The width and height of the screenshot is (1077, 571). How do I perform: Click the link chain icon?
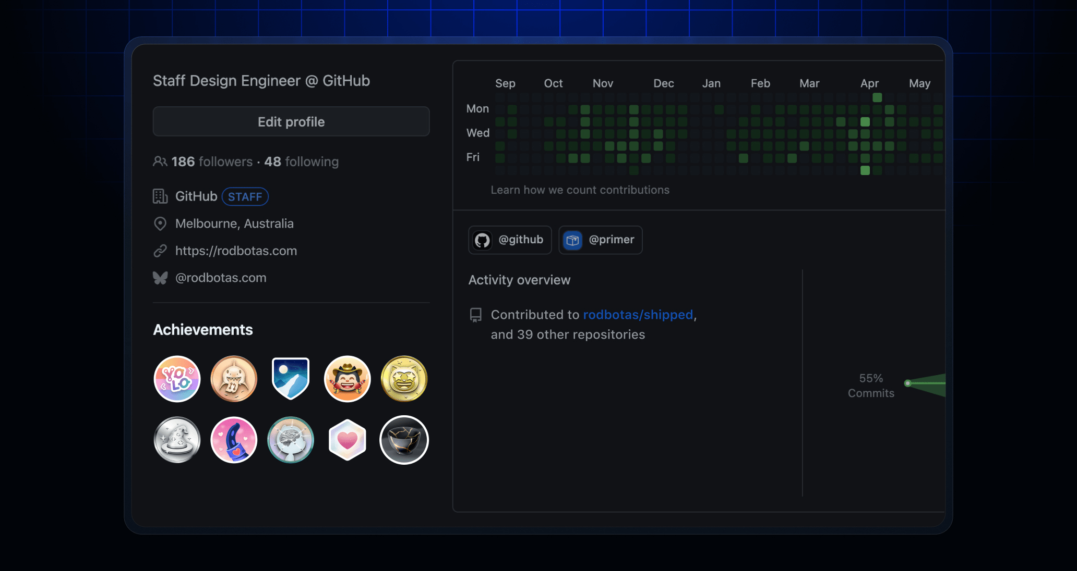160,251
